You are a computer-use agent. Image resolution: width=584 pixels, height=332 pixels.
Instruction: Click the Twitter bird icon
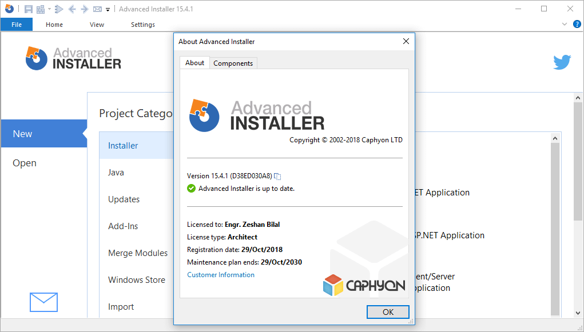(x=562, y=62)
